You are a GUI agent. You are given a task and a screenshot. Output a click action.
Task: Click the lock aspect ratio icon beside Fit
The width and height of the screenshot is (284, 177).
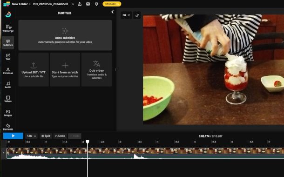137,15
